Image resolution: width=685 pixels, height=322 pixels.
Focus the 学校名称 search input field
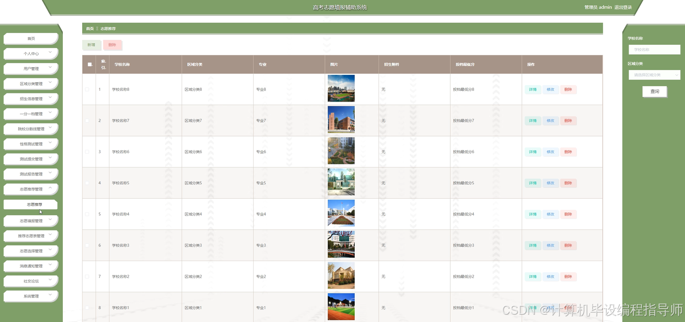pyautogui.click(x=654, y=50)
